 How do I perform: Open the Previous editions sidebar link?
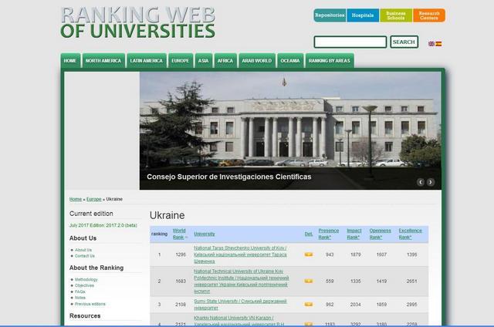[x=90, y=304]
